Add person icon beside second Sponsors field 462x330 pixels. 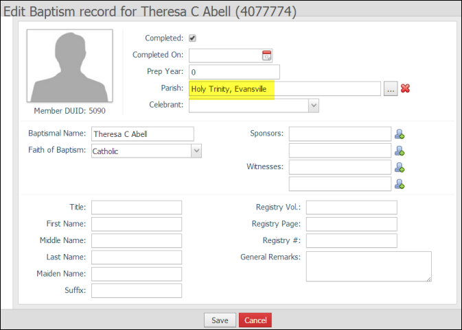[x=400, y=151]
